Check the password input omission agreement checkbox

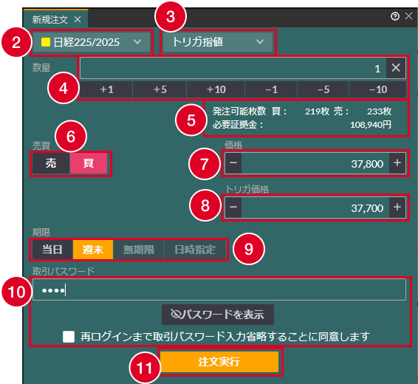[x=69, y=337]
